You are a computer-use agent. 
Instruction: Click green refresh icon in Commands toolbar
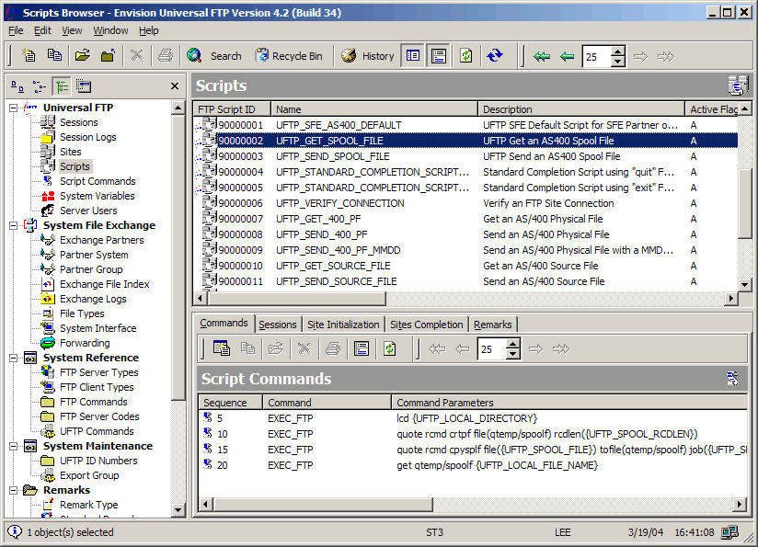[x=390, y=348]
